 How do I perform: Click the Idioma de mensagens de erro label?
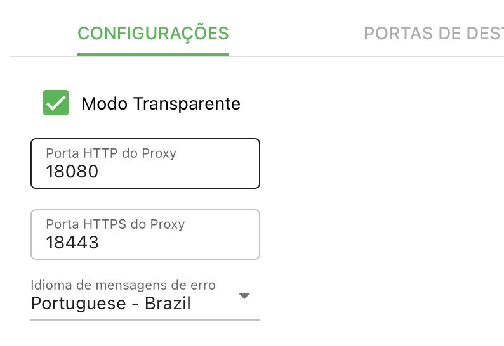pos(123,285)
